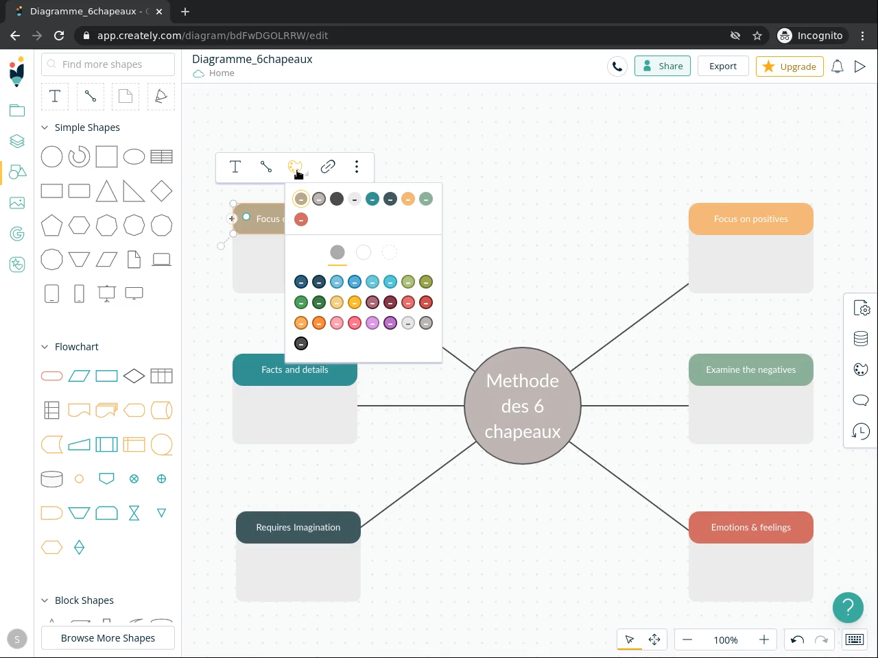Add text using the floating toolbar T icon

(x=235, y=167)
